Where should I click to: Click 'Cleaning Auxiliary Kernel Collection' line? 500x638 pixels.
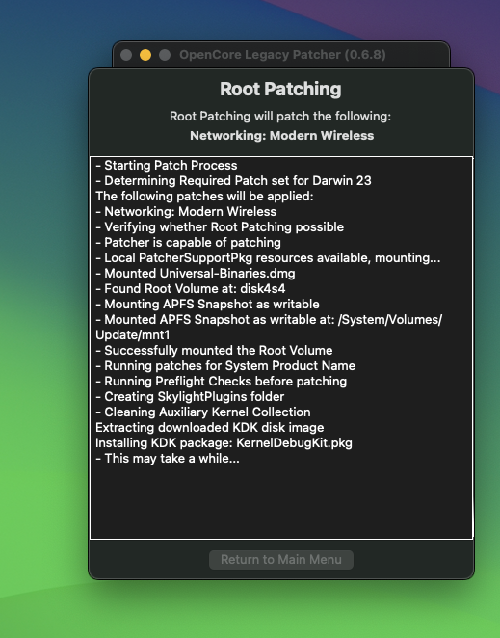203,412
